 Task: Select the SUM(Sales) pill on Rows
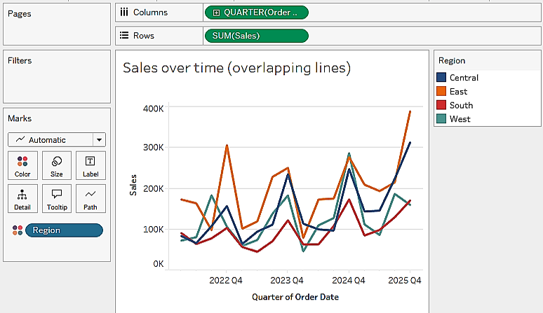pyautogui.click(x=256, y=36)
